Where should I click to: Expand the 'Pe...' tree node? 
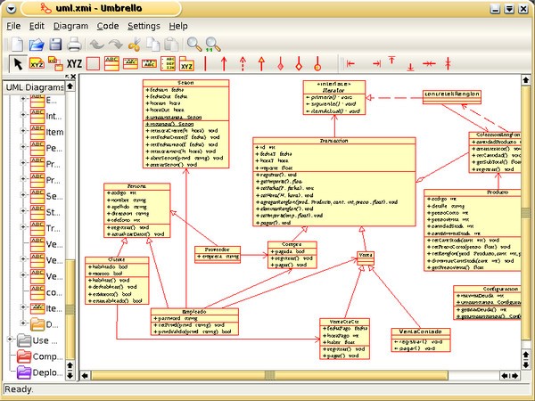tap(23, 147)
